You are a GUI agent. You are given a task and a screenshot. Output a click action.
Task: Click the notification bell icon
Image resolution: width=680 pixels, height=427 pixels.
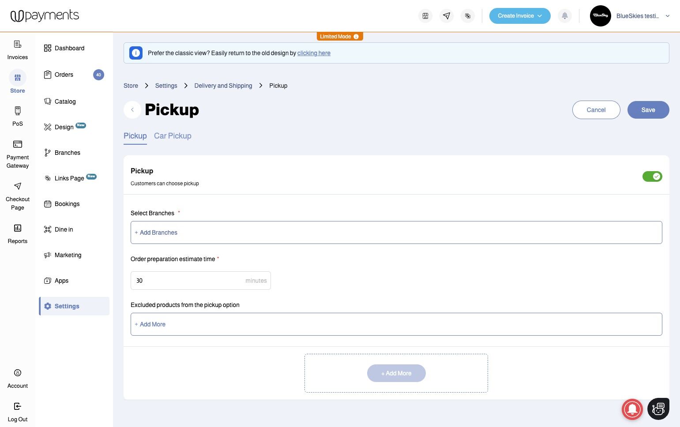tap(564, 16)
